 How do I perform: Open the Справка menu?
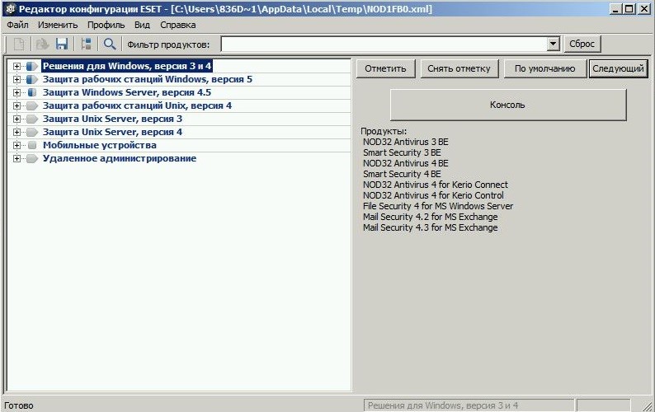click(177, 25)
